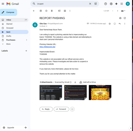Clear the in:sent search

click(x=90, y=4)
